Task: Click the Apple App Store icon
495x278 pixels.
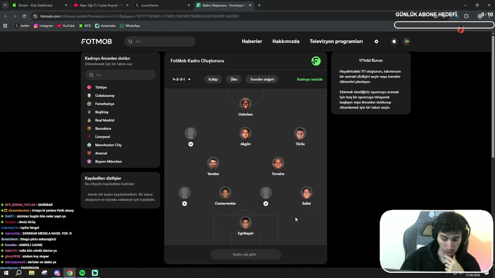Action: point(394,41)
